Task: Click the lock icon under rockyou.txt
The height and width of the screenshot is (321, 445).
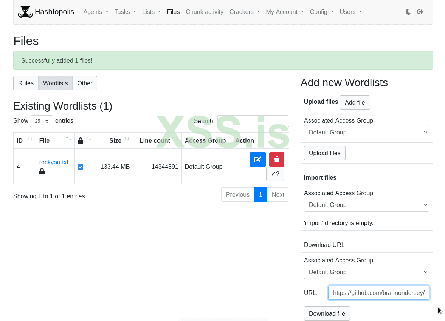Action: [x=42, y=171]
